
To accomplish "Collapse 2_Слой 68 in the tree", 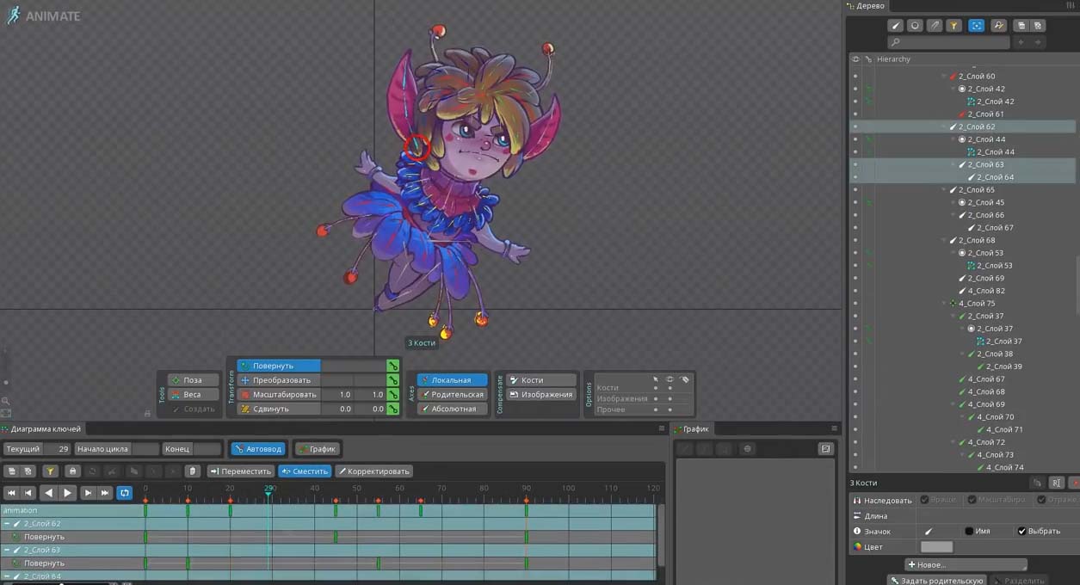I will [x=945, y=241].
